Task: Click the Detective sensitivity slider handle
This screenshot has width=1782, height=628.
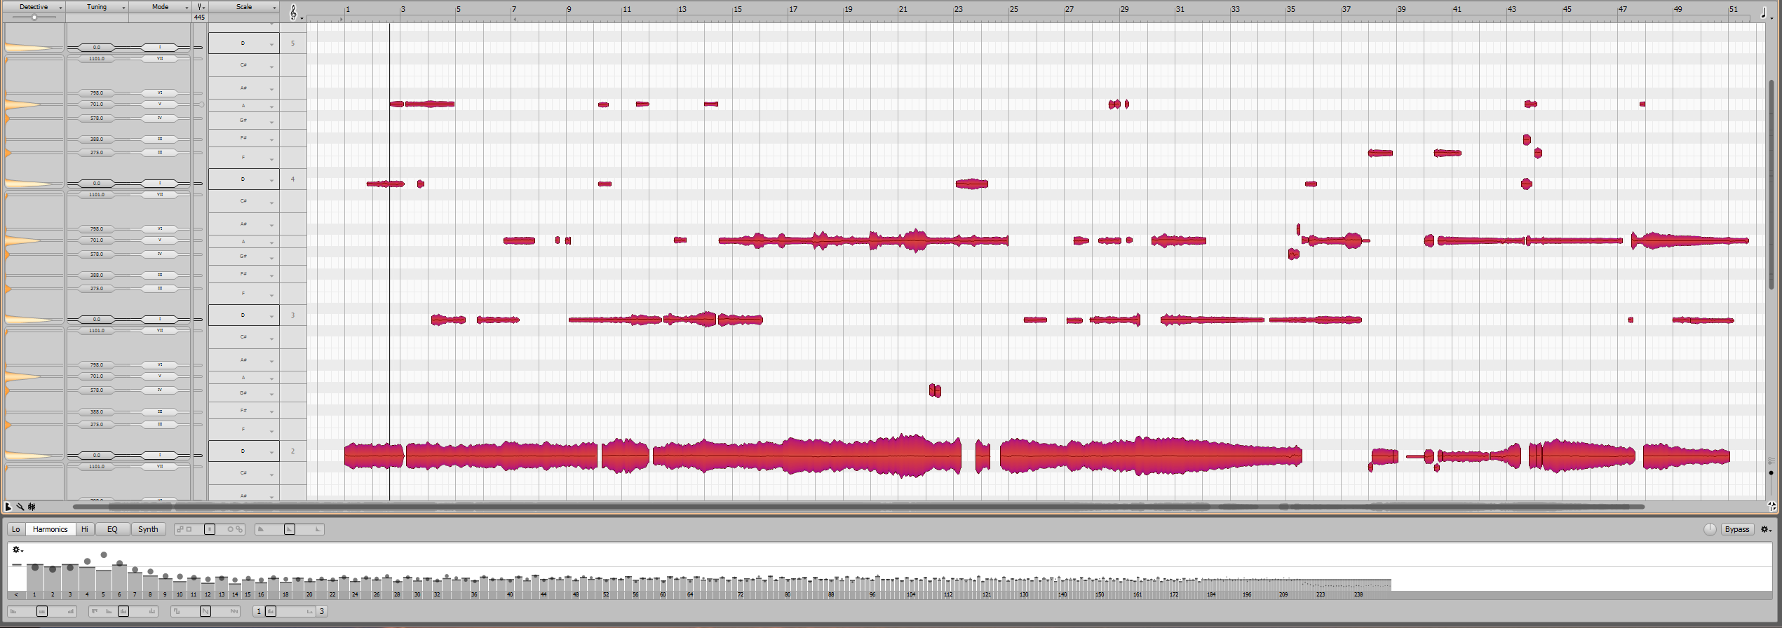Action: tap(34, 18)
